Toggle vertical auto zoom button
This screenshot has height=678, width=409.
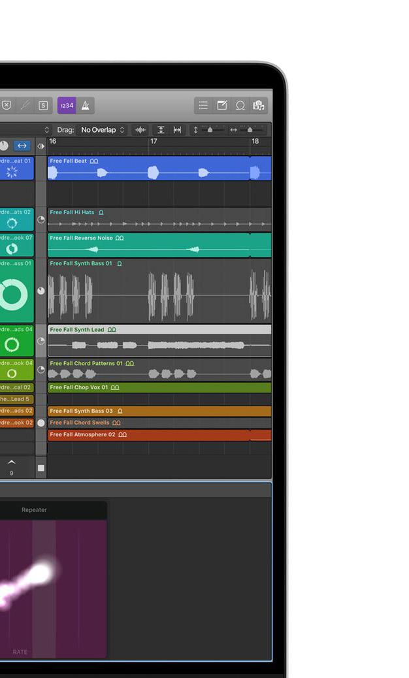pyautogui.click(x=161, y=130)
